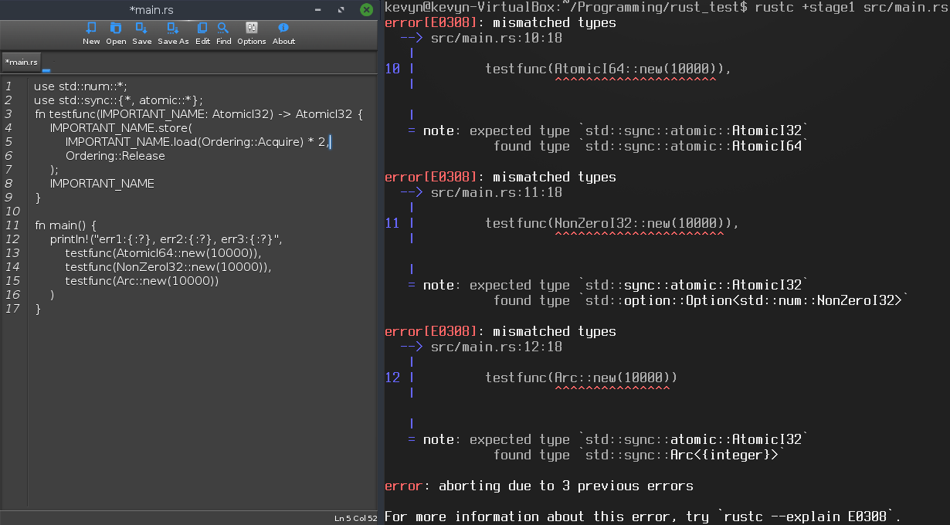Click terminal line 'testfunc(NonZeroI32::new(10000)),'
Screen dimensions: 950x525
click(x=612, y=223)
